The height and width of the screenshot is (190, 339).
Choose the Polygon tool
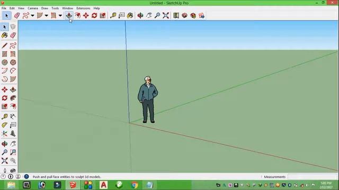pyautogui.click(x=13, y=62)
